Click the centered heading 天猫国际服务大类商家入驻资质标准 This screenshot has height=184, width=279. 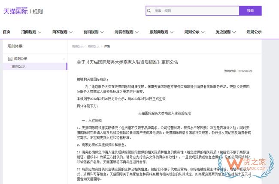click(x=164, y=113)
